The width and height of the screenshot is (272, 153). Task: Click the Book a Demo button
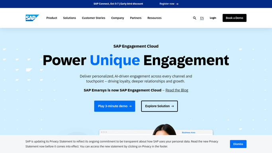coord(234,18)
